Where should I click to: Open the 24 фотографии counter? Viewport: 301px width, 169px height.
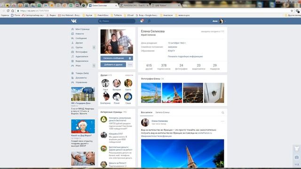[x=181, y=67]
